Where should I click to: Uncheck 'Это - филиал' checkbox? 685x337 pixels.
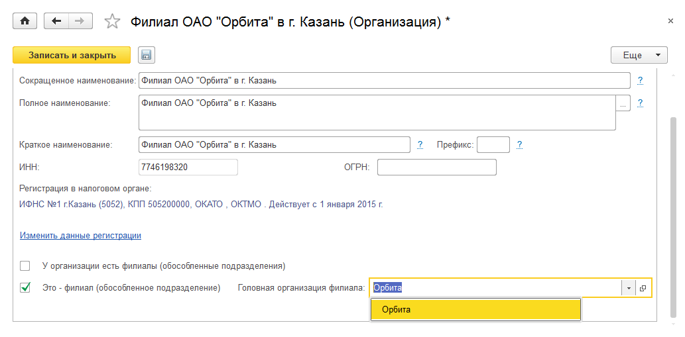coord(25,288)
